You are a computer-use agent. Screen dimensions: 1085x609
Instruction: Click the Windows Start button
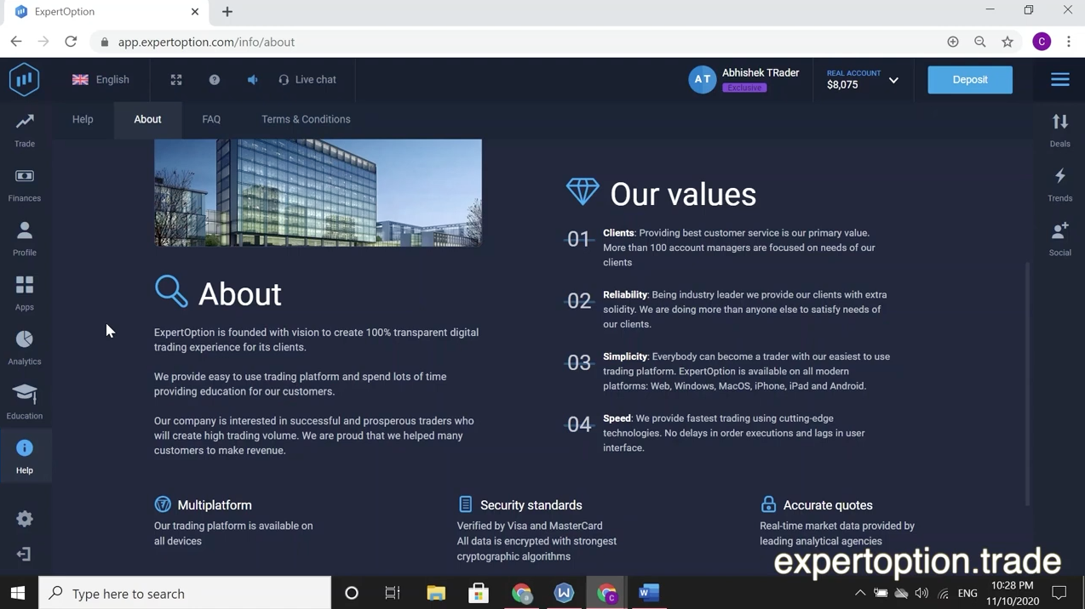coord(18,593)
